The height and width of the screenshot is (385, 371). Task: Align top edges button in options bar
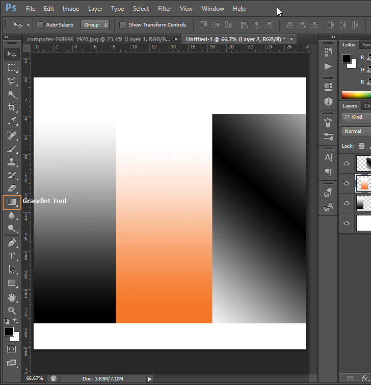click(204, 25)
